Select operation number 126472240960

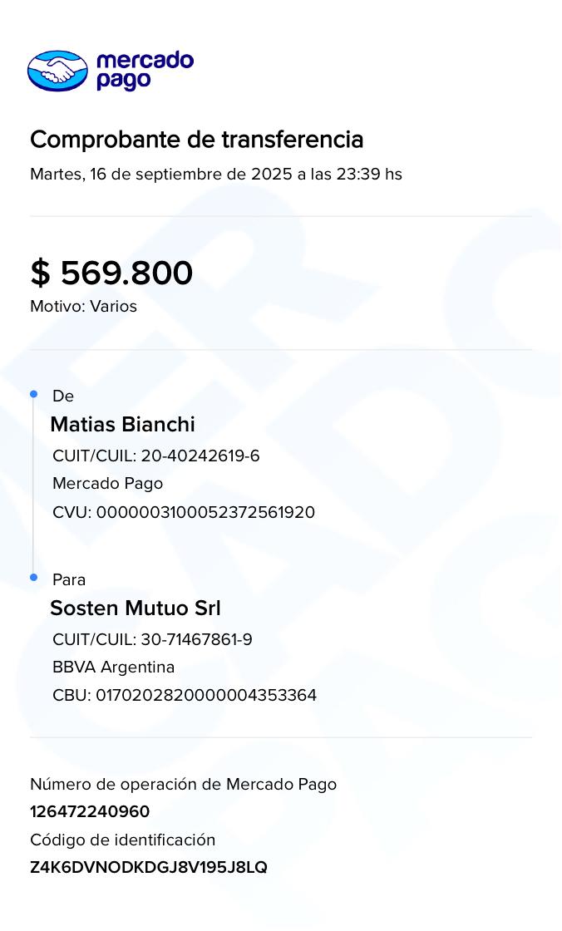tap(90, 811)
